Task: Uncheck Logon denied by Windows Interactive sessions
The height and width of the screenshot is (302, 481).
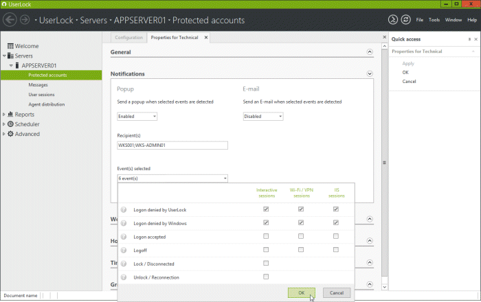Action: (x=266, y=222)
